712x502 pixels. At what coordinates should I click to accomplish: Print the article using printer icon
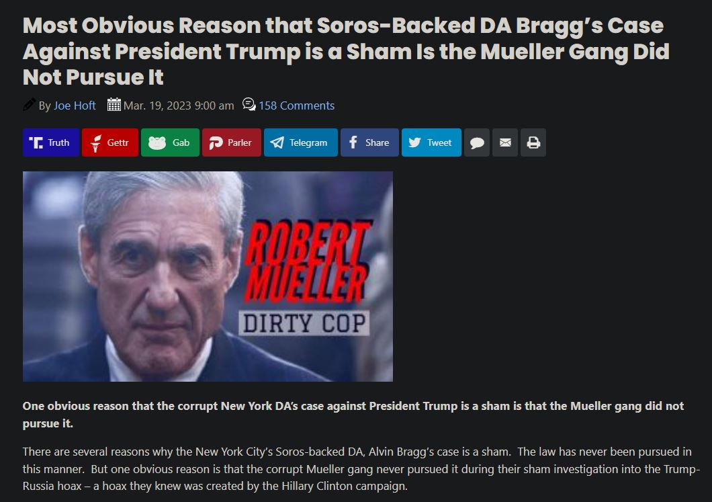click(533, 142)
